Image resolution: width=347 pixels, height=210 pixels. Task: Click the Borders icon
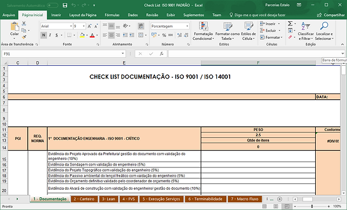pyautogui.click(x=69, y=35)
